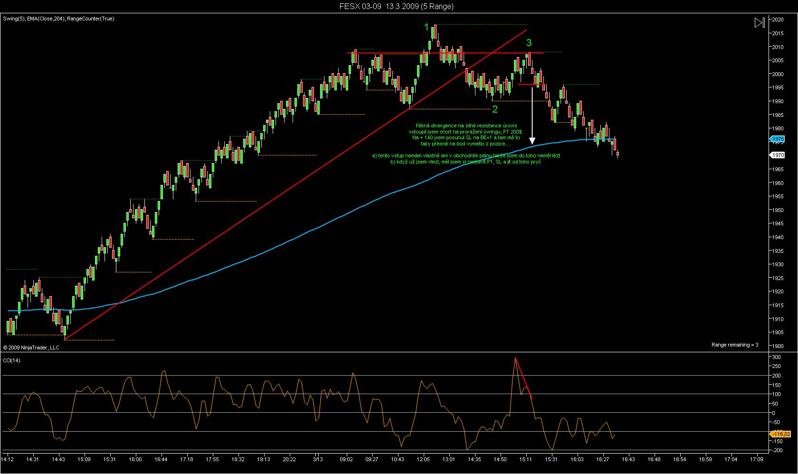
Task: Click the 1950 price axis label
Action: (x=778, y=210)
